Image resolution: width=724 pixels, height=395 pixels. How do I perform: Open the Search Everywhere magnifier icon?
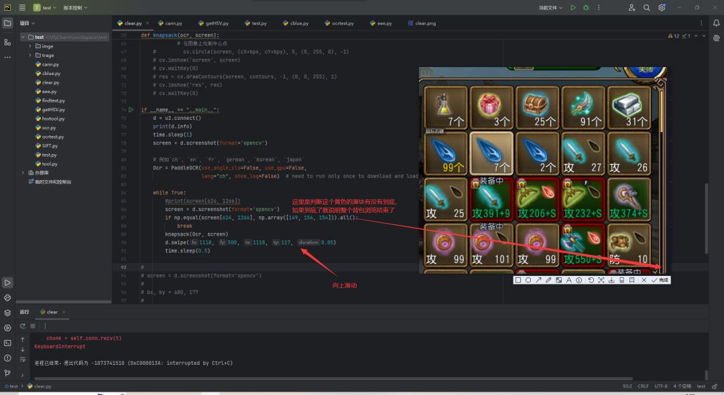[646, 7]
